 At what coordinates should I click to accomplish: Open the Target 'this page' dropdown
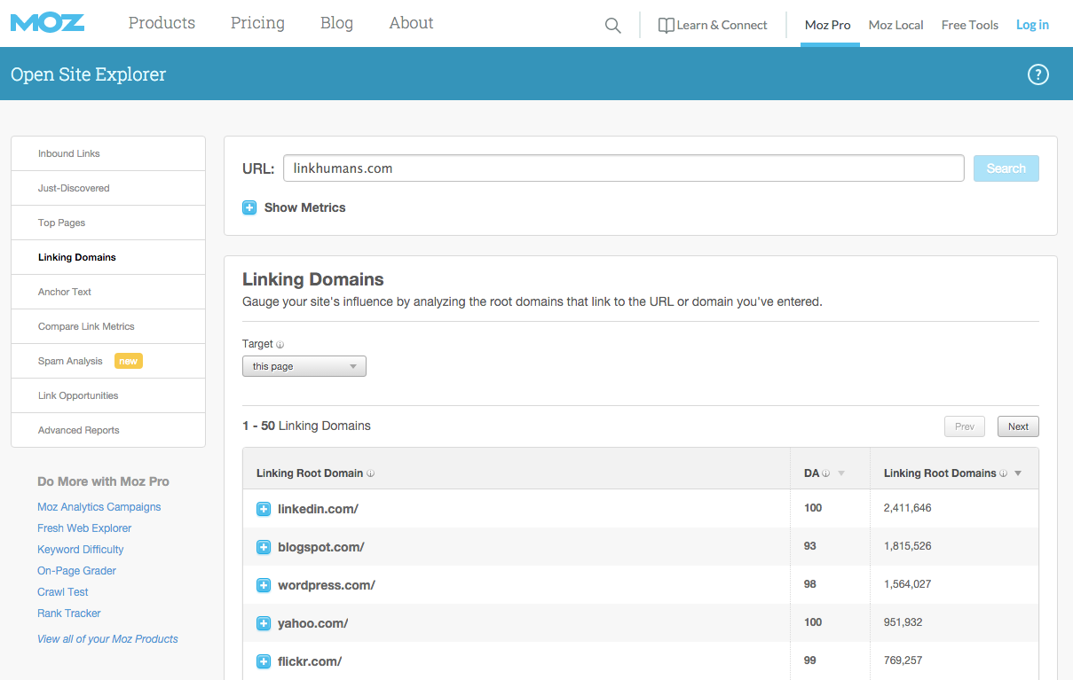tap(304, 366)
